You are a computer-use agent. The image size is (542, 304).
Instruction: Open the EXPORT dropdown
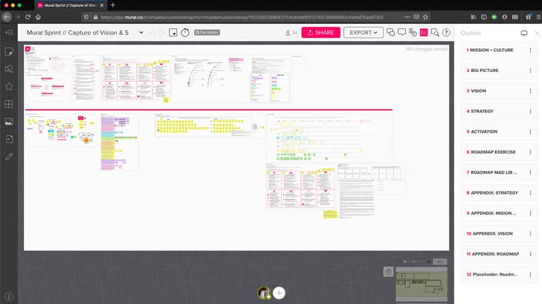363,32
